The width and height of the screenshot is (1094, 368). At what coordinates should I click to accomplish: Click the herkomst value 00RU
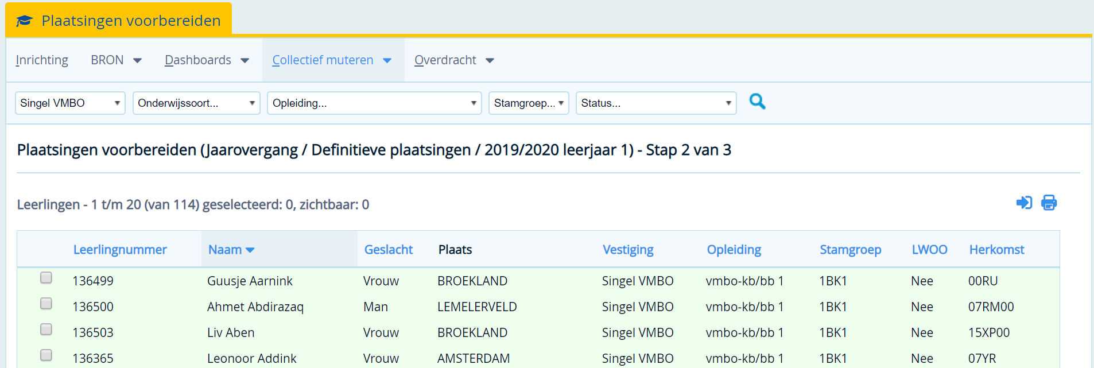point(983,281)
